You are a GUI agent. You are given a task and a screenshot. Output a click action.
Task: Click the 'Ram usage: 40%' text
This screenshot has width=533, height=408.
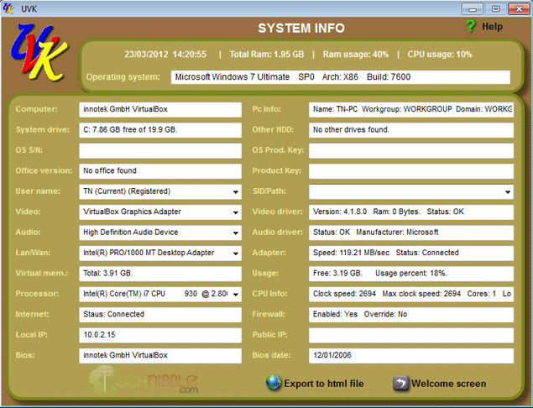[356, 55]
